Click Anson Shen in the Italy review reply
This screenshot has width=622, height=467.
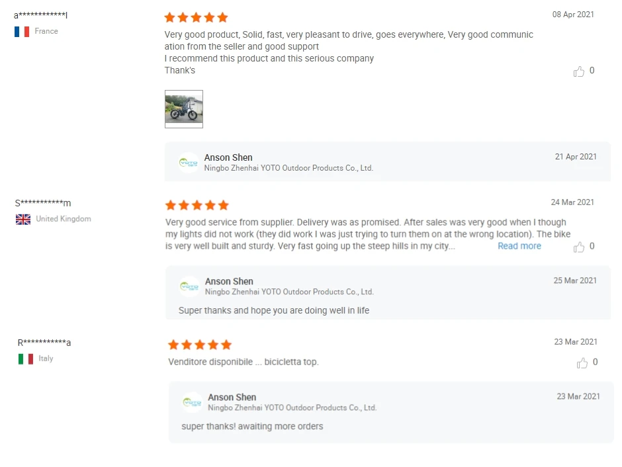point(232,397)
